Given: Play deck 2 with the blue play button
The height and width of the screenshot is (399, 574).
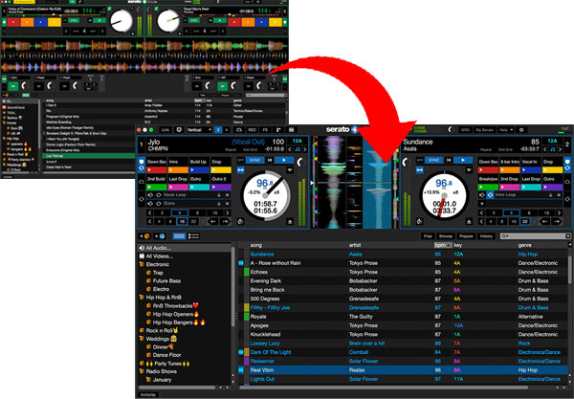Looking at the screenshot, I should click(463, 160).
